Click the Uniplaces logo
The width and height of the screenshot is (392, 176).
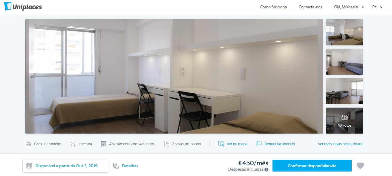(23, 7)
